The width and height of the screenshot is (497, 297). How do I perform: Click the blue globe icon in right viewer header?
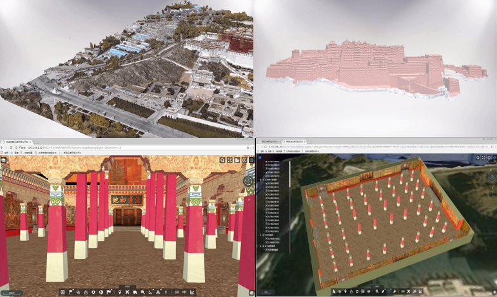click(x=494, y=157)
